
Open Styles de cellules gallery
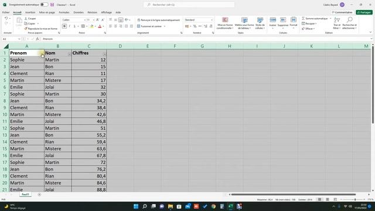[x=260, y=23]
